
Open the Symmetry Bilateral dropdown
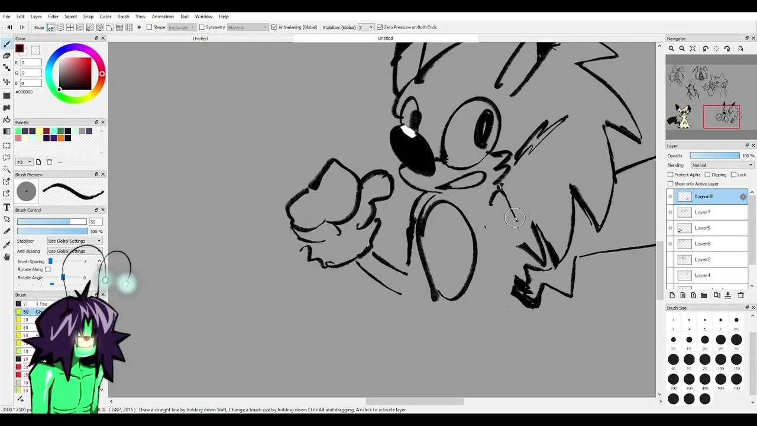pyautogui.click(x=247, y=27)
